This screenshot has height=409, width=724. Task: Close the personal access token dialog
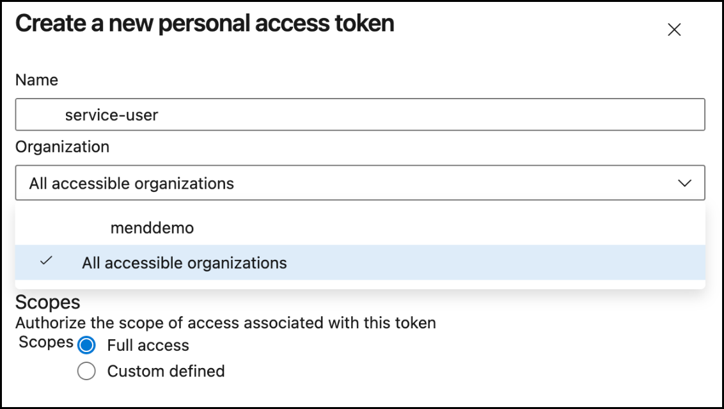pos(674,29)
